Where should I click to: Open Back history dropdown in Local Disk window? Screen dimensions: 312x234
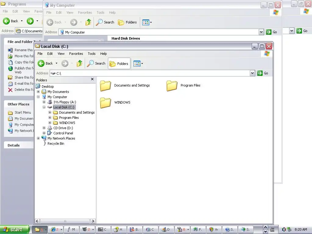pyautogui.click(x=56, y=63)
